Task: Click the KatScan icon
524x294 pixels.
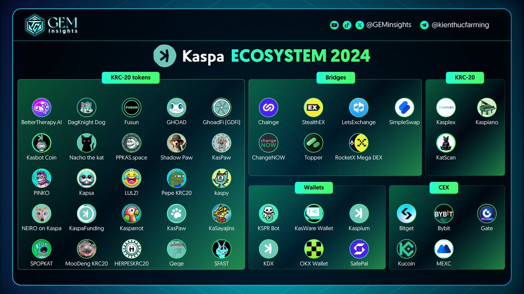Action: coord(446,143)
